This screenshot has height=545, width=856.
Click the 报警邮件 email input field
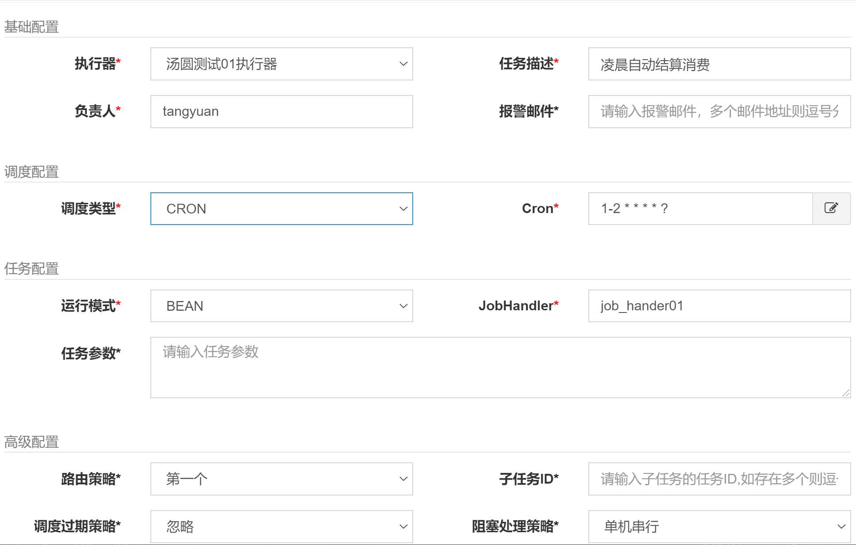719,111
